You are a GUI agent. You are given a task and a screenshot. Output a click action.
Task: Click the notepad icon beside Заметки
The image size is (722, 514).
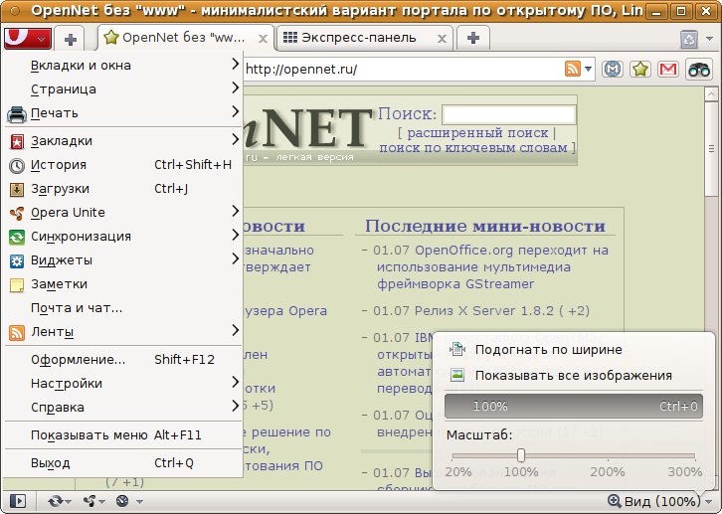[17, 285]
